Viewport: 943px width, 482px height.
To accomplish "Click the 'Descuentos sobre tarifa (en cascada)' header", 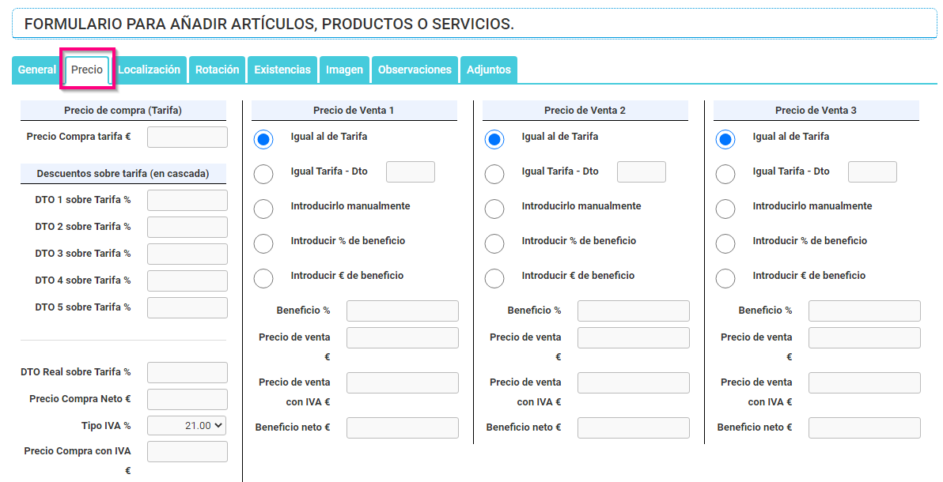I will [x=123, y=174].
